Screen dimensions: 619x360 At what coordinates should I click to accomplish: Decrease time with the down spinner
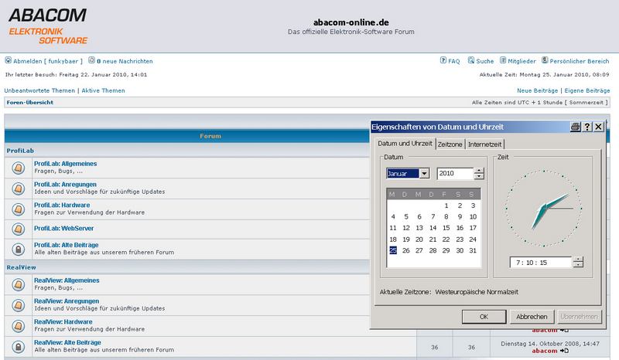pos(578,264)
